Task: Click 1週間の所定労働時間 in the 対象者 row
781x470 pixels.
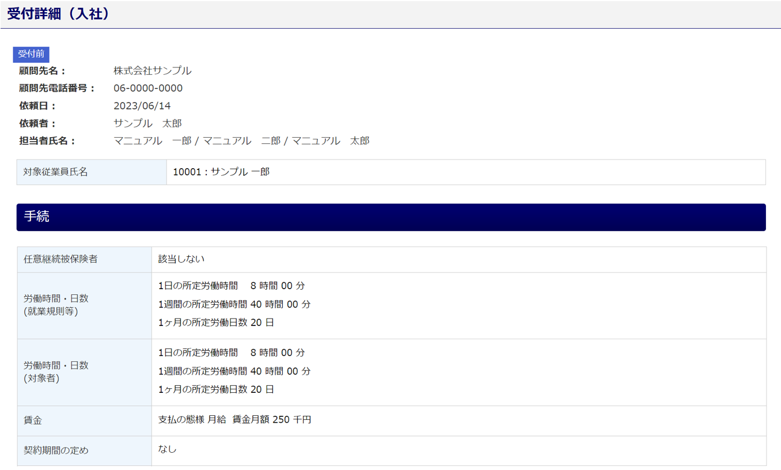Action: coord(202,371)
